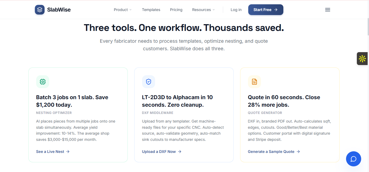
Task: Click the SlabWise logo icon
Action: pyautogui.click(x=40, y=10)
